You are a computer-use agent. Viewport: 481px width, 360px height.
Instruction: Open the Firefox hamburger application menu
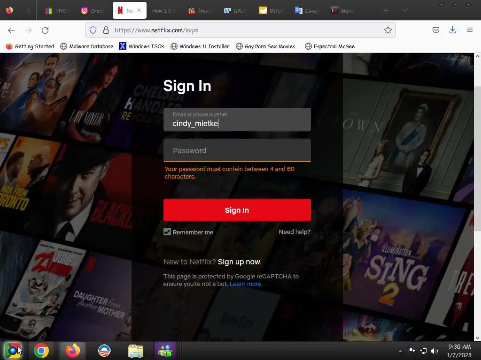coord(469,30)
